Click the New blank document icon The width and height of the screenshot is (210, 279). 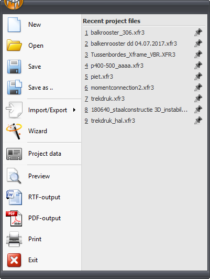(14, 25)
